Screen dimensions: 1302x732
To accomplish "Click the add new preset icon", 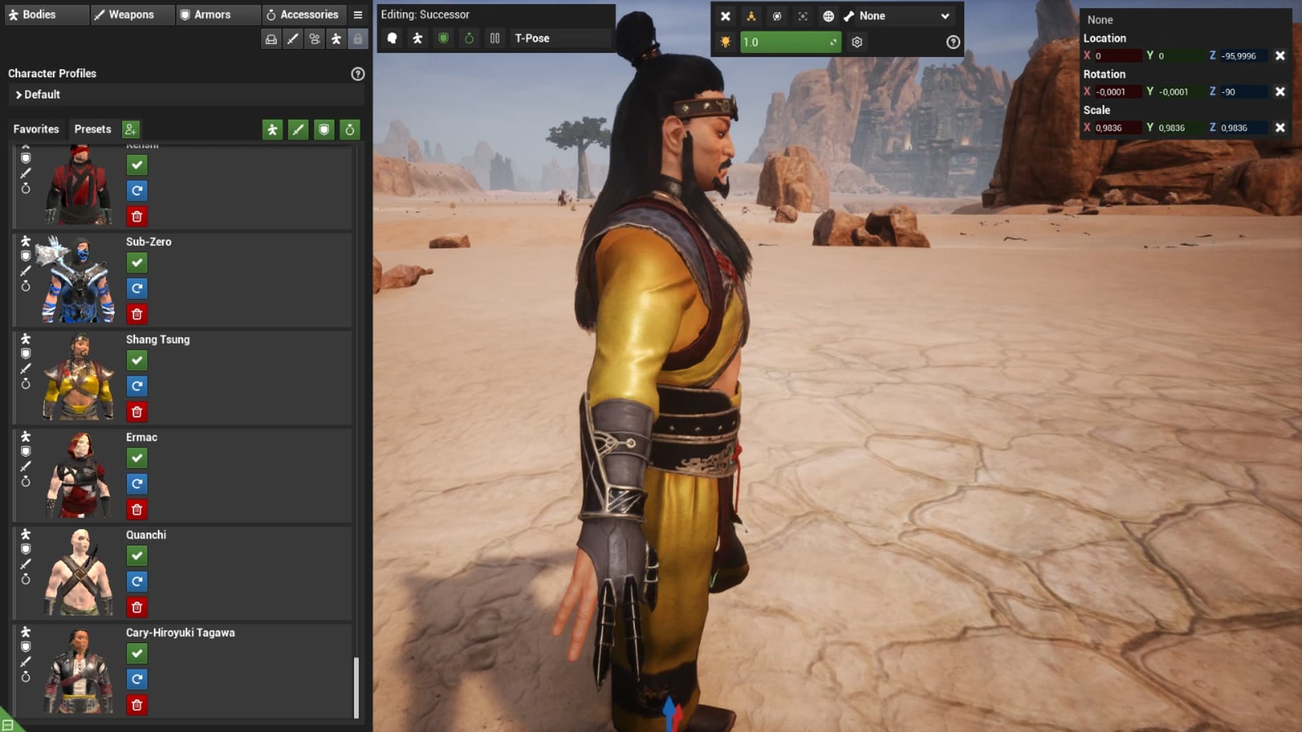I will (131, 129).
